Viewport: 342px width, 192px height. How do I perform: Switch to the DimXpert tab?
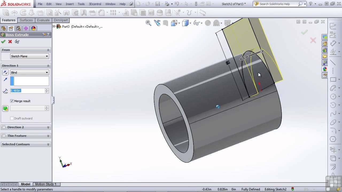[61, 20]
